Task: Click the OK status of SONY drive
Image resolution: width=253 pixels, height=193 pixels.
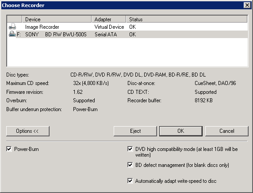Action: [x=132, y=35]
